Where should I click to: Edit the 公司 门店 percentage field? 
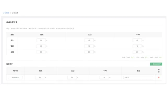(89, 52)
